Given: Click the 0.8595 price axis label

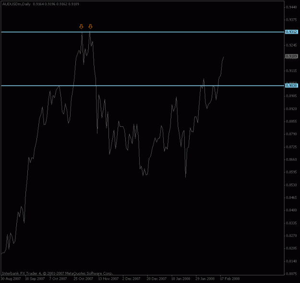Looking at the screenshot, I should (291, 172).
